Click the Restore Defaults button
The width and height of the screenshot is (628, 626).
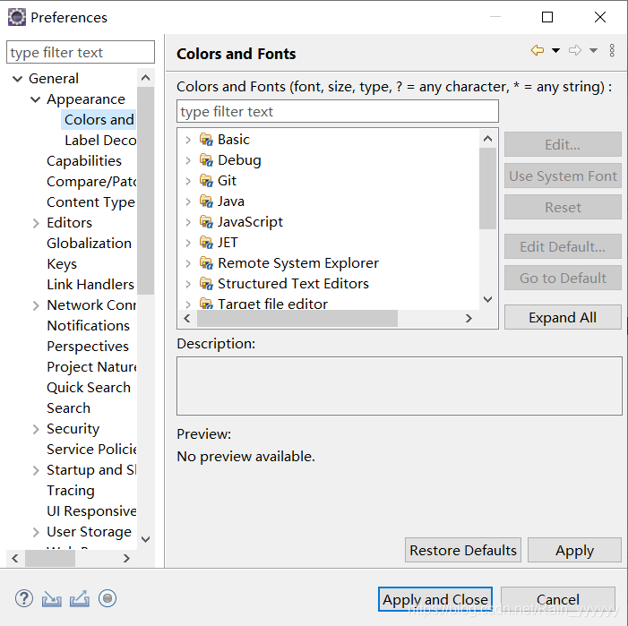[x=463, y=551]
